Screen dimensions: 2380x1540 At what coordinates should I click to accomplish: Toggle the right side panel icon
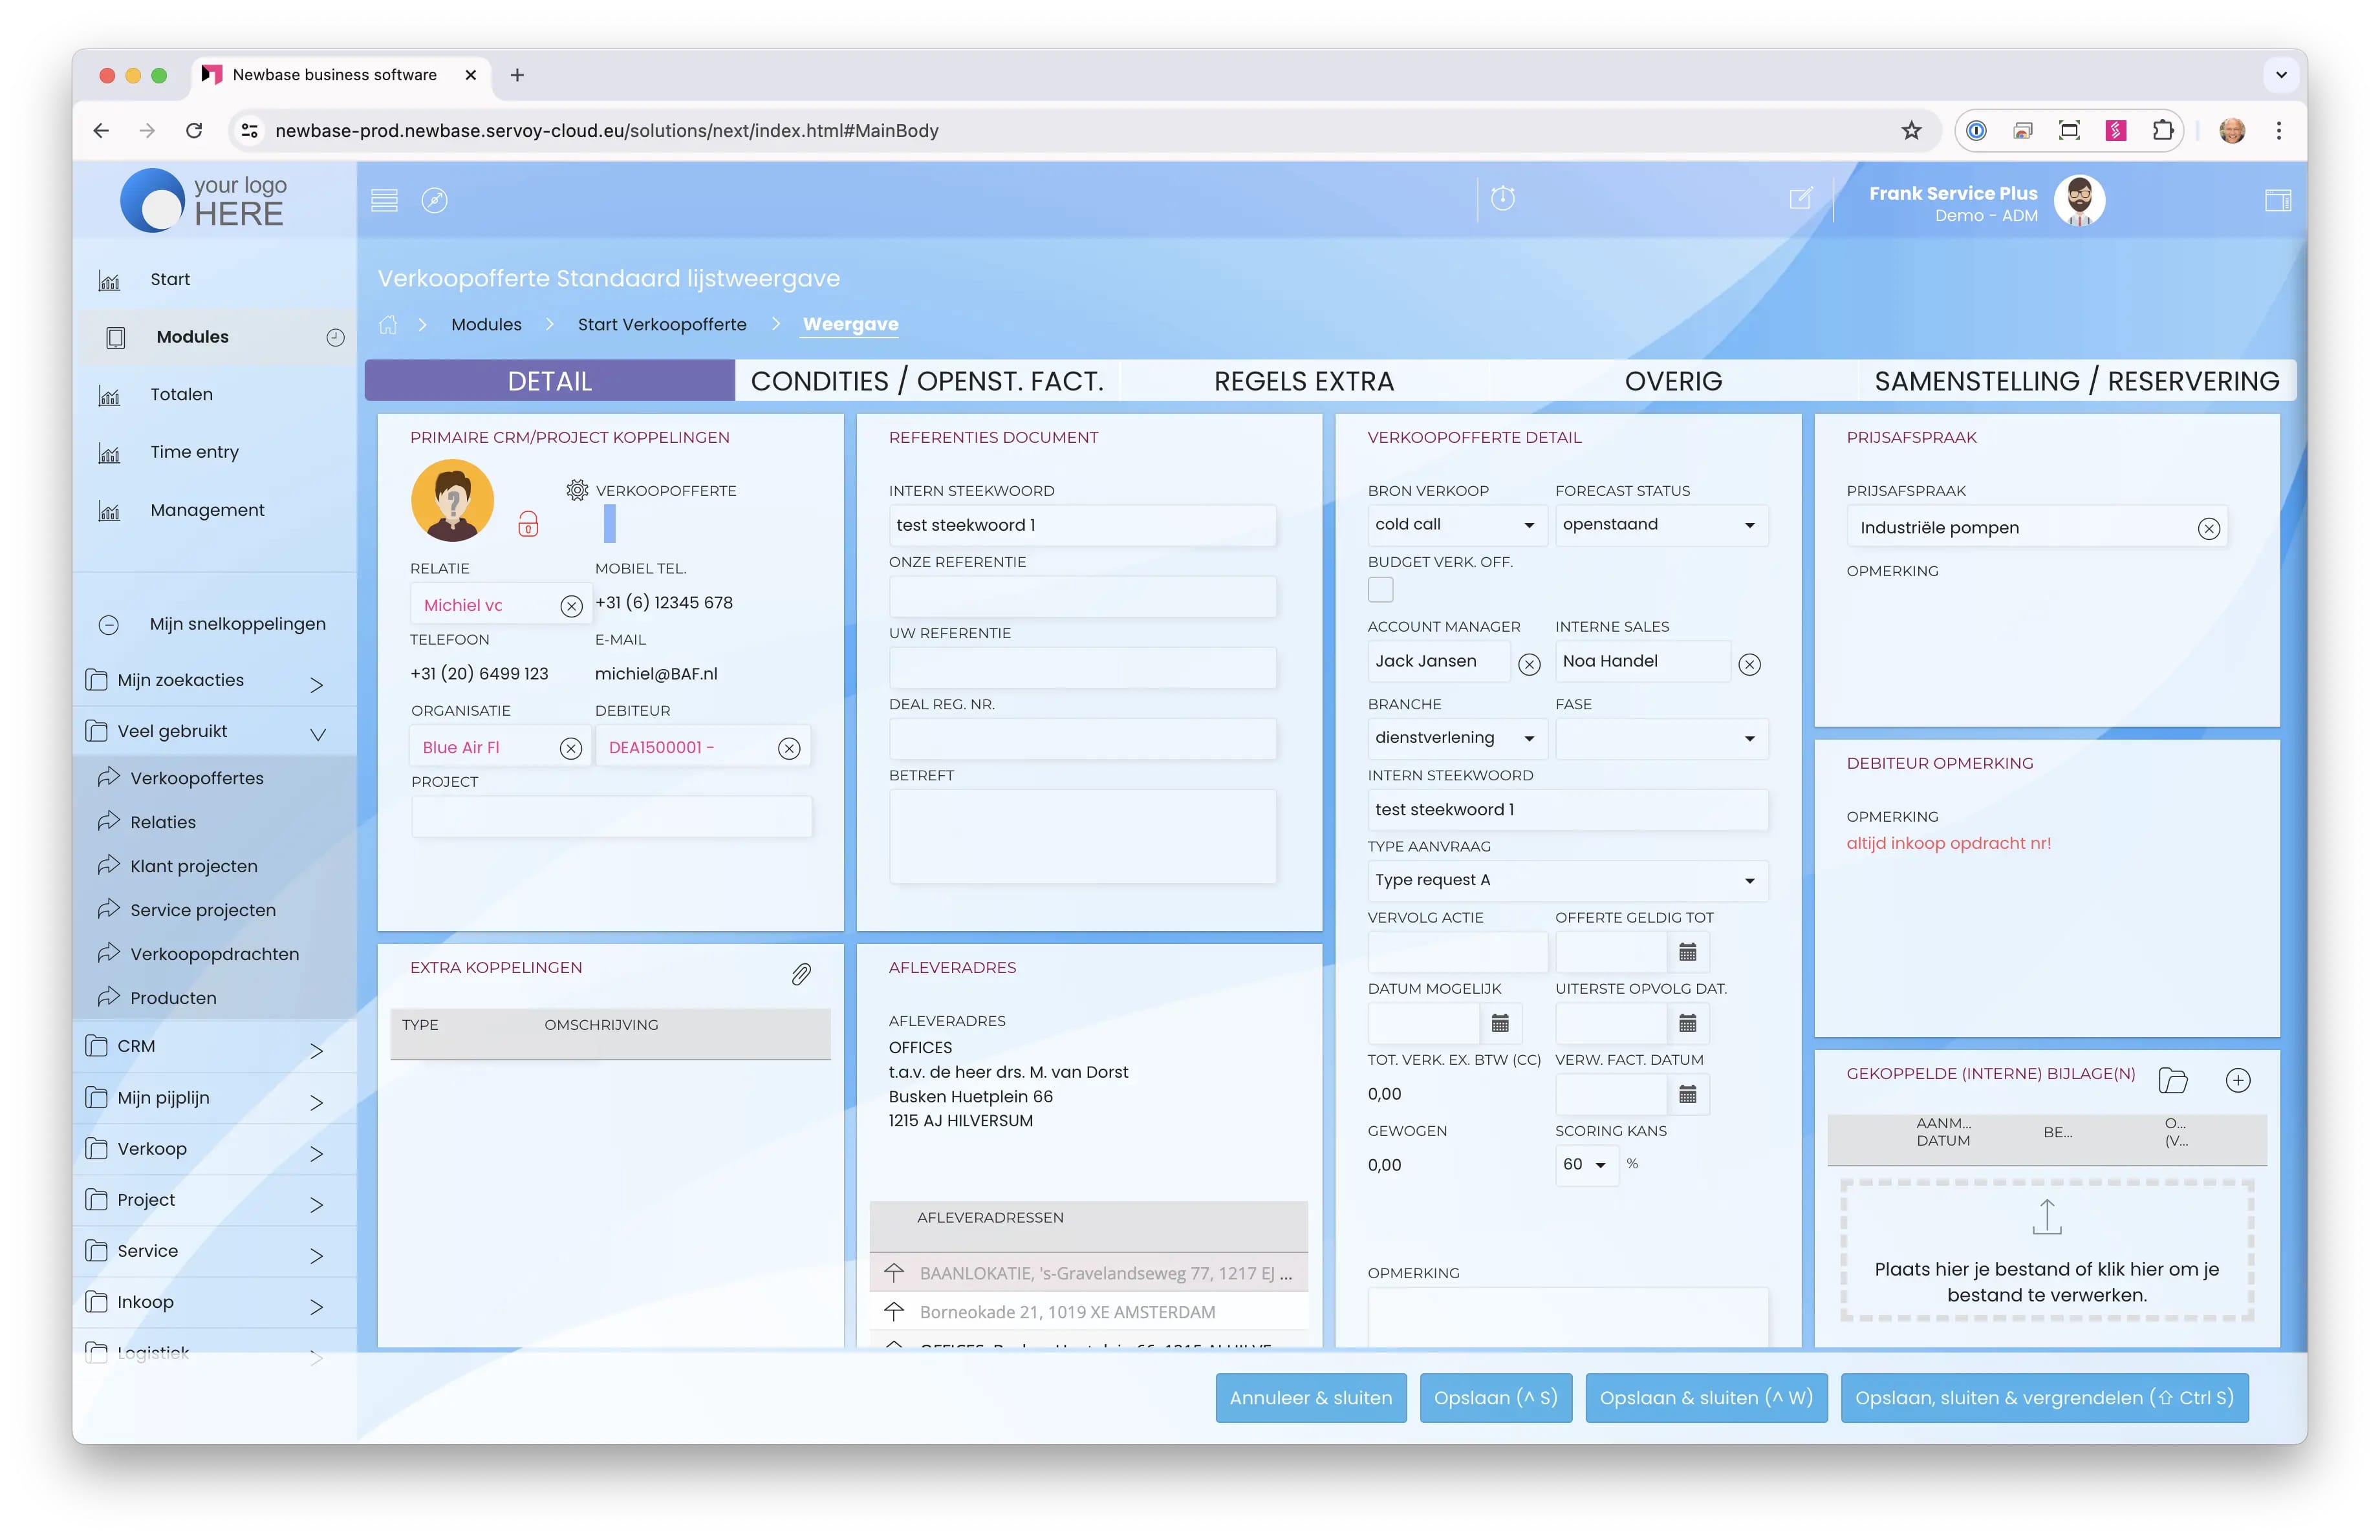[2278, 201]
